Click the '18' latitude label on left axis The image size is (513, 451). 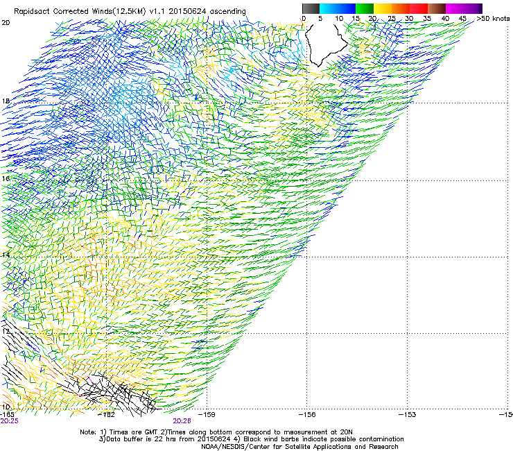pyautogui.click(x=6, y=101)
